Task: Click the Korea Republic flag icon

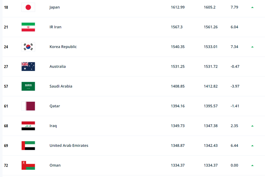Action: pos(28,47)
